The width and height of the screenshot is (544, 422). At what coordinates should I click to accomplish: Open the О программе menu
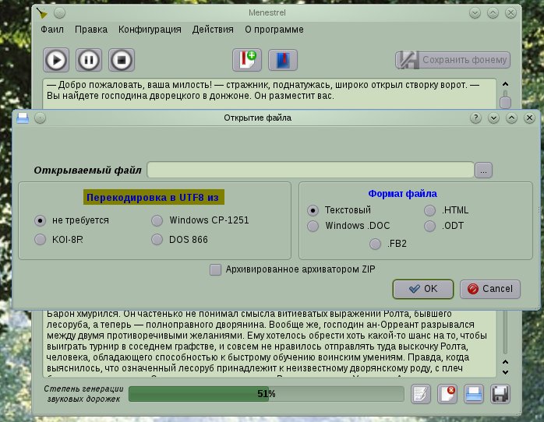point(274,30)
